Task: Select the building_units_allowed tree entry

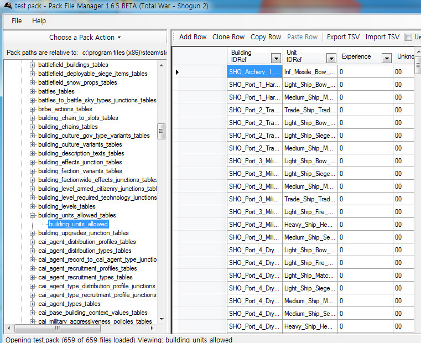Action: (x=78, y=224)
